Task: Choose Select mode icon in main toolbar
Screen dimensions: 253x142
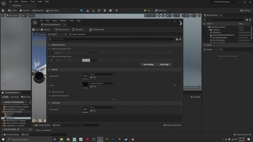Action: (x=82, y=11)
